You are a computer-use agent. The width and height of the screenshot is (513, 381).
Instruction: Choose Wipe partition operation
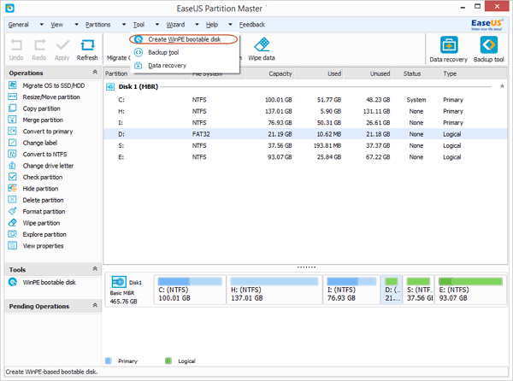34,223
